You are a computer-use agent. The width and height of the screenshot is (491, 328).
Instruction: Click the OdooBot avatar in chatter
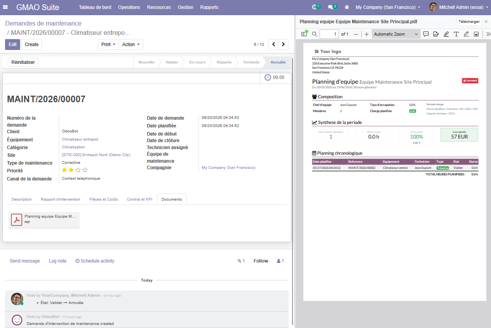click(x=17, y=320)
